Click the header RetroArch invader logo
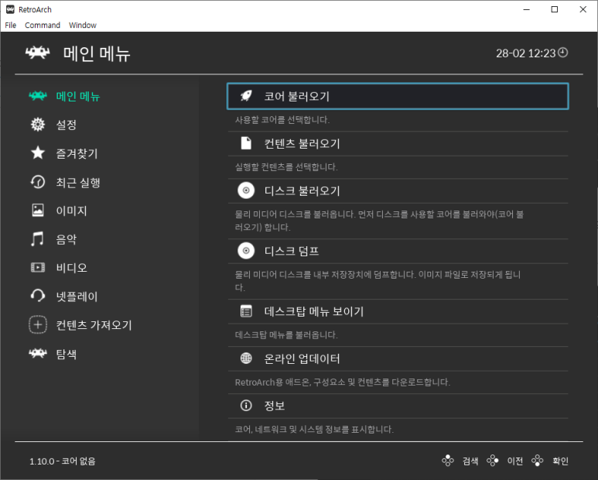 coord(38,53)
